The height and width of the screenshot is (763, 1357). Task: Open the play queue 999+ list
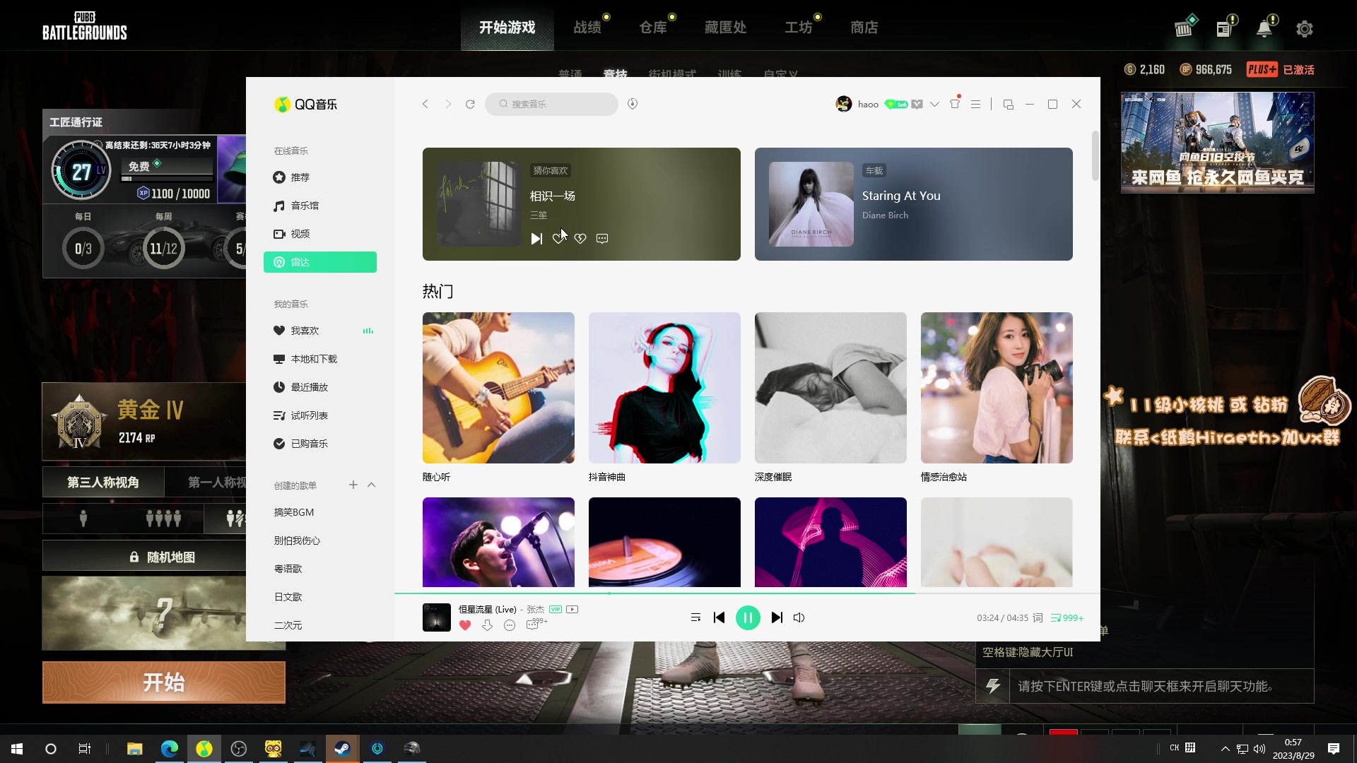point(1067,617)
